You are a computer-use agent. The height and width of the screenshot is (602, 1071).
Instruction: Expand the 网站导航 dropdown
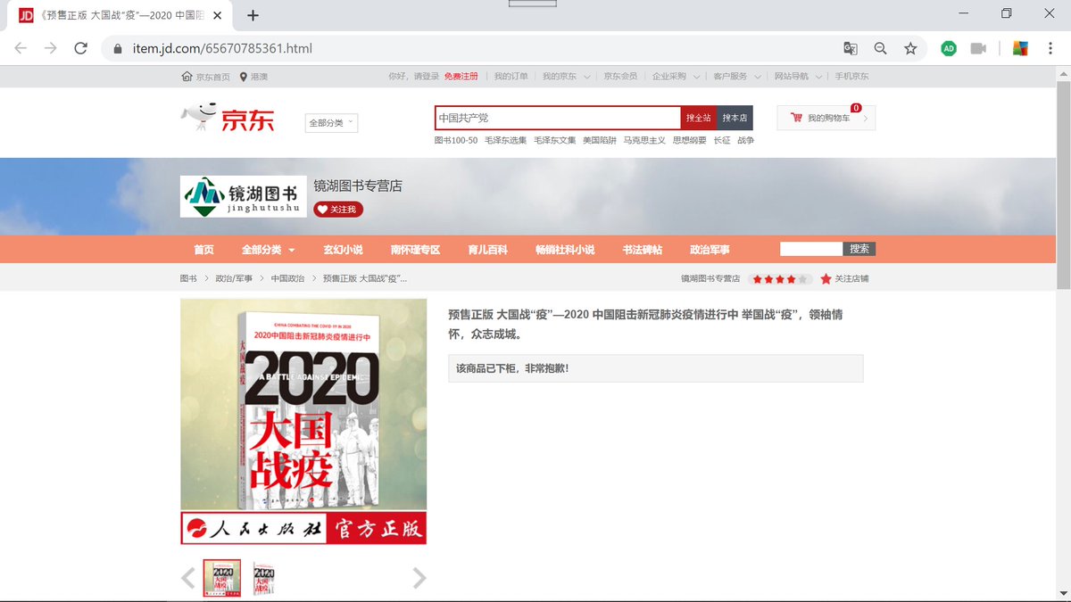click(x=798, y=77)
